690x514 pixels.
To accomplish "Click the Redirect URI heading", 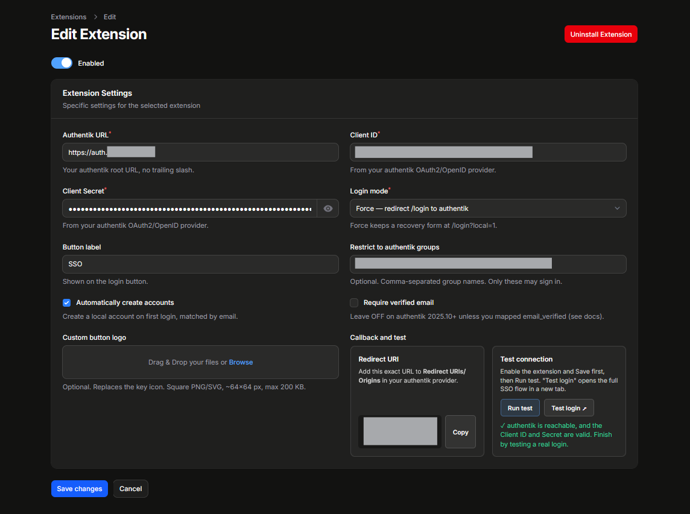I will point(378,359).
